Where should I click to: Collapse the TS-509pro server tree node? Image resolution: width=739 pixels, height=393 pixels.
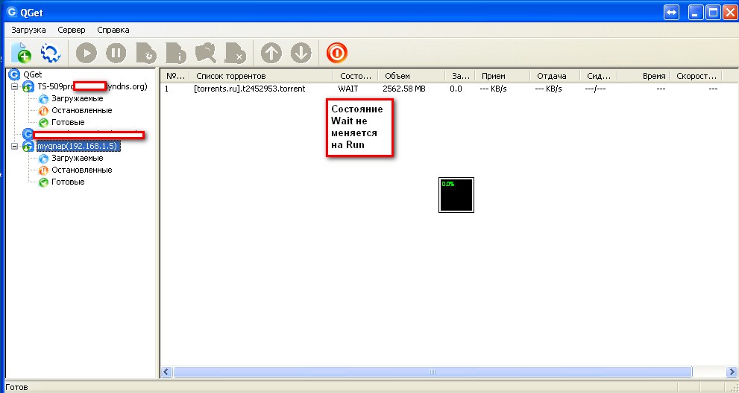16,87
